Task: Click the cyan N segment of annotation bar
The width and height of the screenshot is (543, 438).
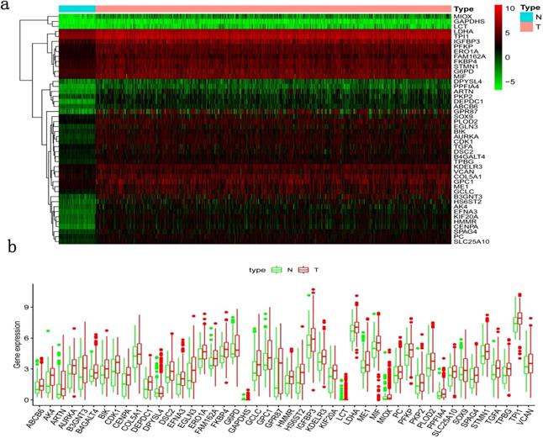Action: [x=76, y=8]
